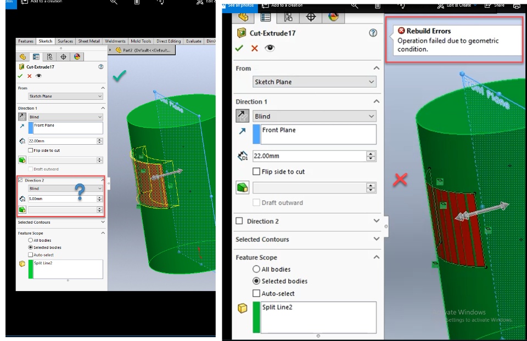Click the Draft On/Off icon in left Direction 2
The width and height of the screenshot is (527, 341).
coord(22,210)
